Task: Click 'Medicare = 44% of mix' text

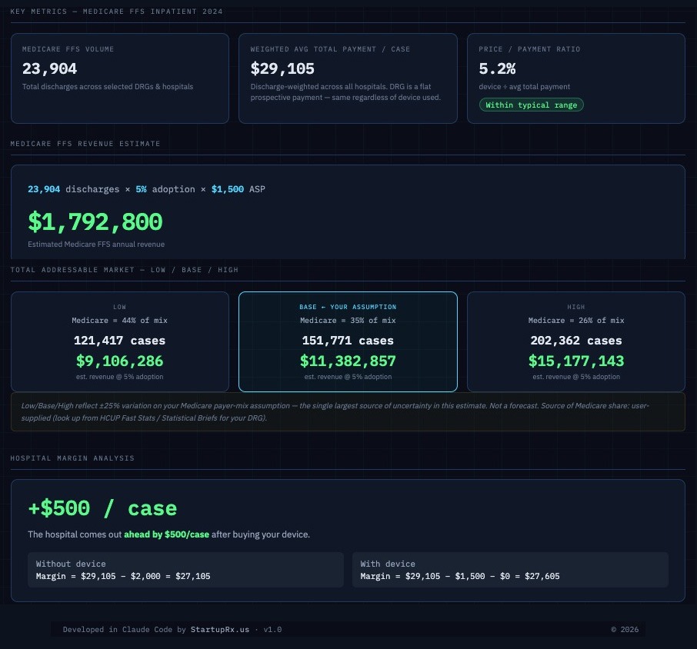Action: click(x=119, y=321)
